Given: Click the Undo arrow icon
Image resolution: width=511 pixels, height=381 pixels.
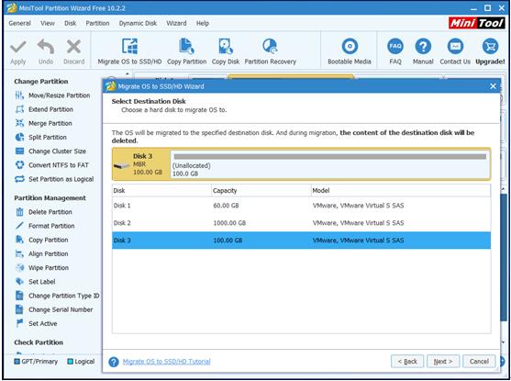Looking at the screenshot, I should click(46, 47).
